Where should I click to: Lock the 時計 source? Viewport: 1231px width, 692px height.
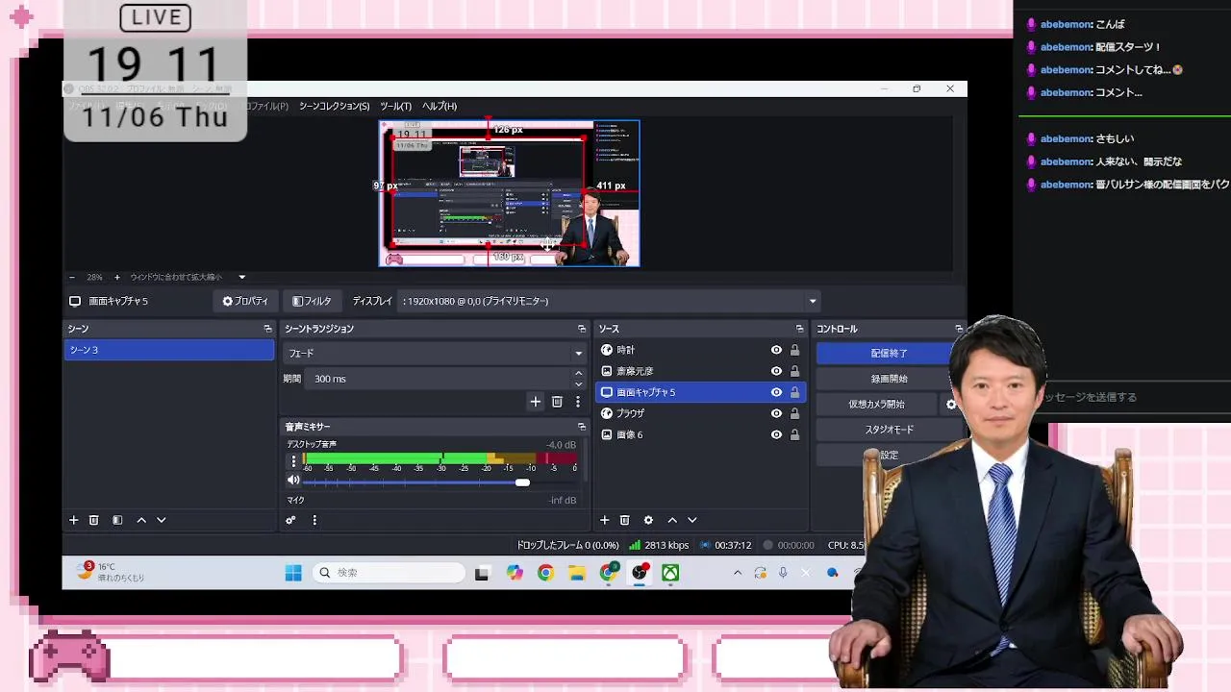click(794, 350)
